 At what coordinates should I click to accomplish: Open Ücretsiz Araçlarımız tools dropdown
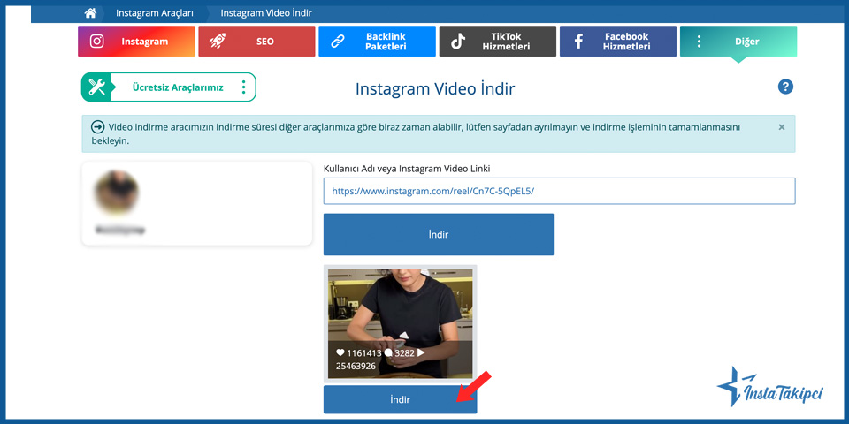click(x=168, y=87)
